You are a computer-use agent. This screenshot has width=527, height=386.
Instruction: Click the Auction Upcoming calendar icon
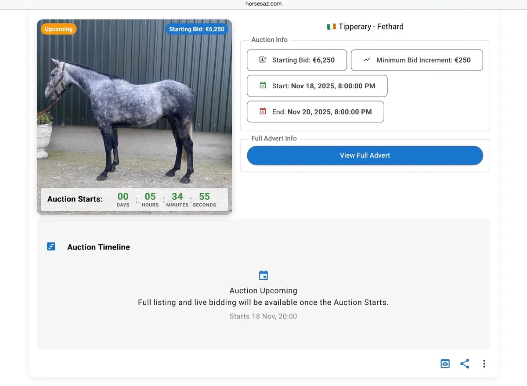(x=263, y=275)
